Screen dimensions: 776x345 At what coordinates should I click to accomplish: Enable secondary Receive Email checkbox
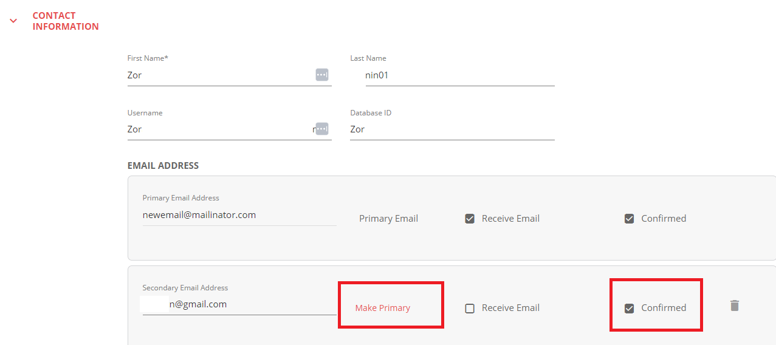[470, 308]
